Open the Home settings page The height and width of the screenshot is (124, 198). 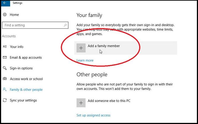click(14, 15)
